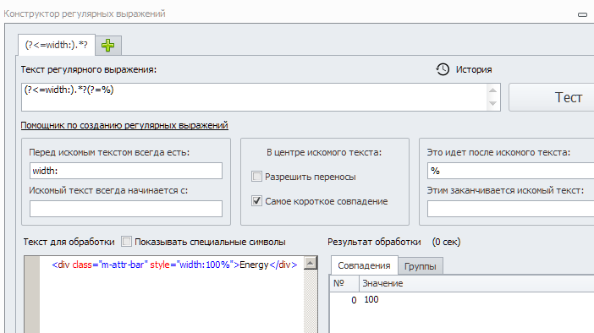Click the 'Искомый текст всегда начинается с' field
594x333 pixels.
(126, 209)
